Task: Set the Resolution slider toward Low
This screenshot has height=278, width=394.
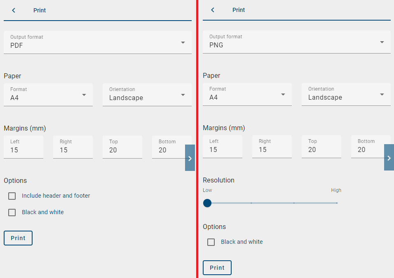Action: point(207,203)
